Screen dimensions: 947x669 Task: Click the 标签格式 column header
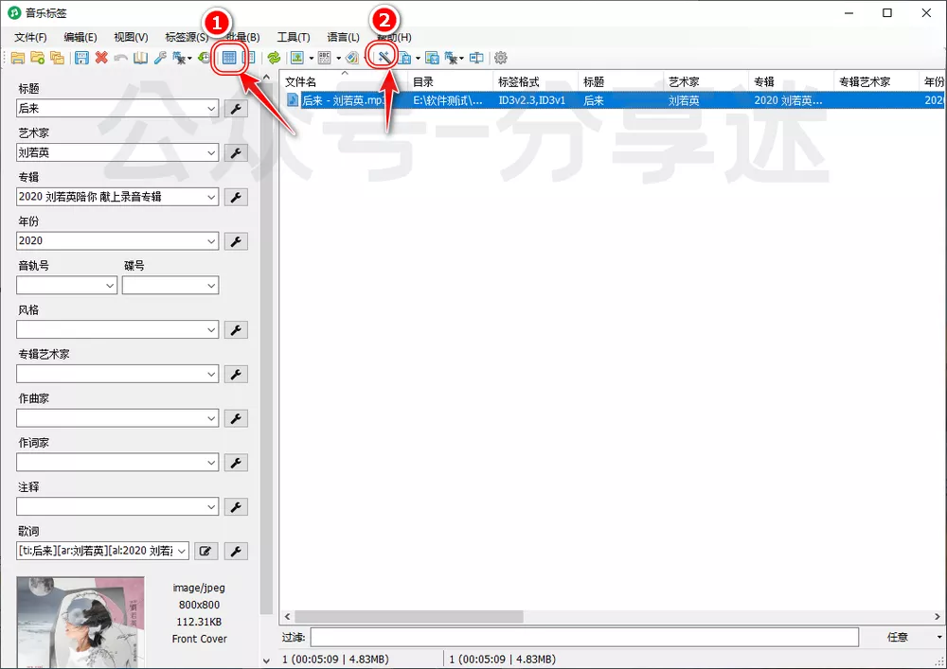coord(518,81)
